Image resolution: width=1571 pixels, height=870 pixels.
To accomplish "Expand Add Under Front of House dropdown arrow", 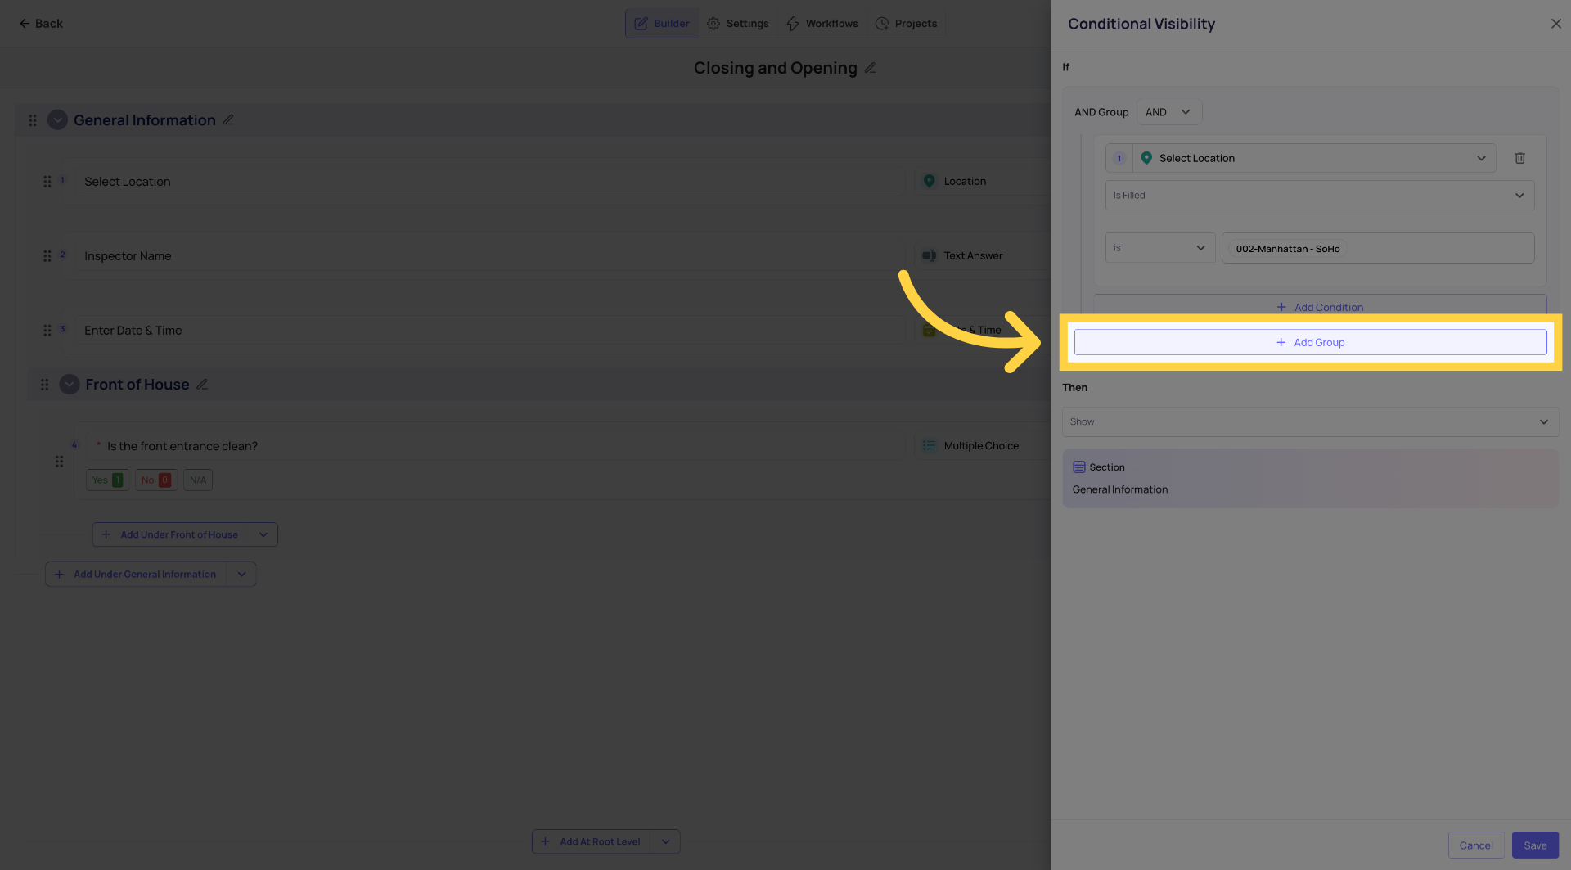I will click(263, 534).
